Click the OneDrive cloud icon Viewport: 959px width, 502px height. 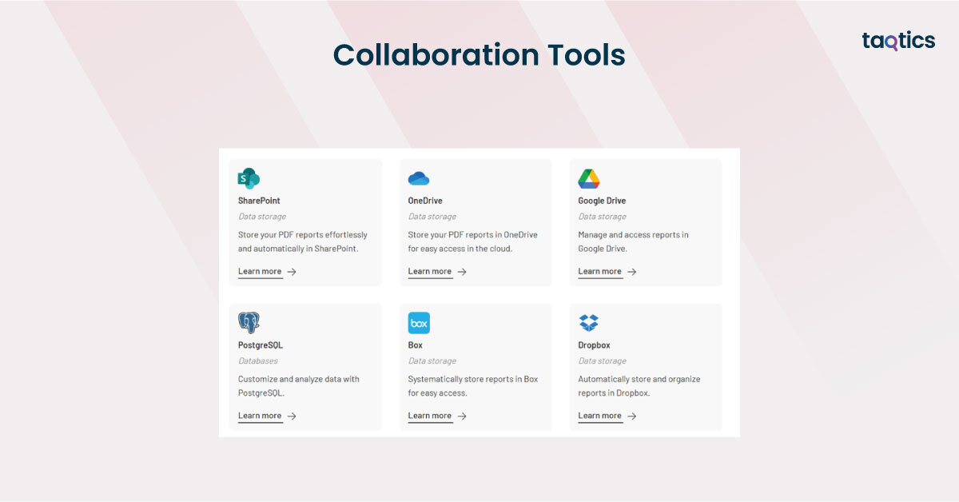pos(419,178)
